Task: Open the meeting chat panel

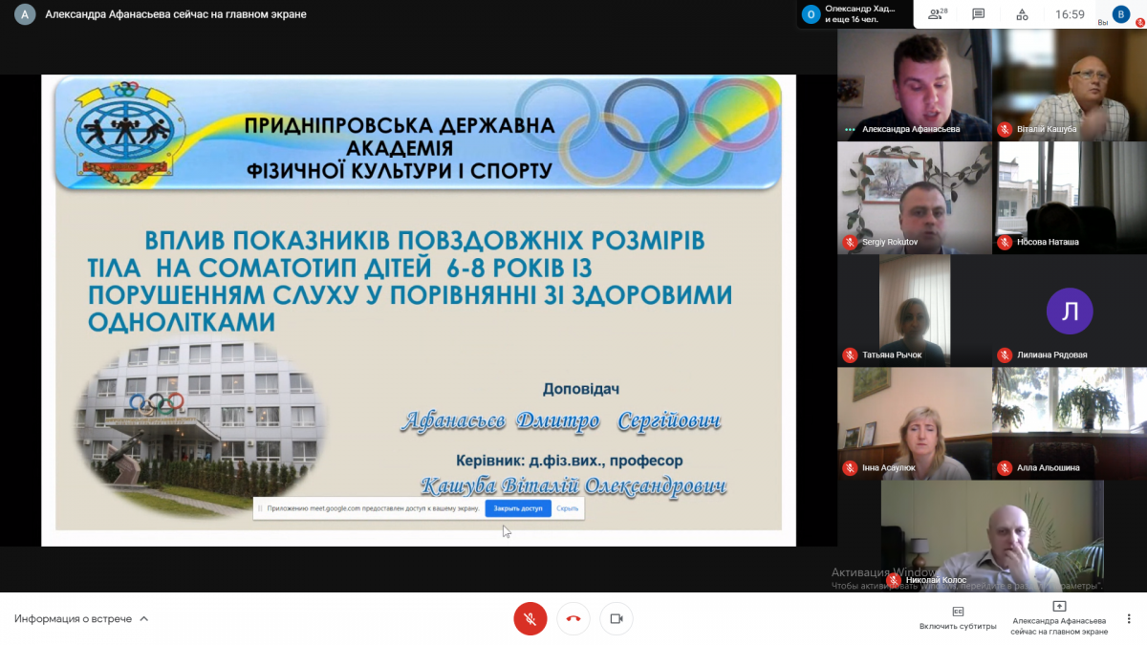Action: 979,14
